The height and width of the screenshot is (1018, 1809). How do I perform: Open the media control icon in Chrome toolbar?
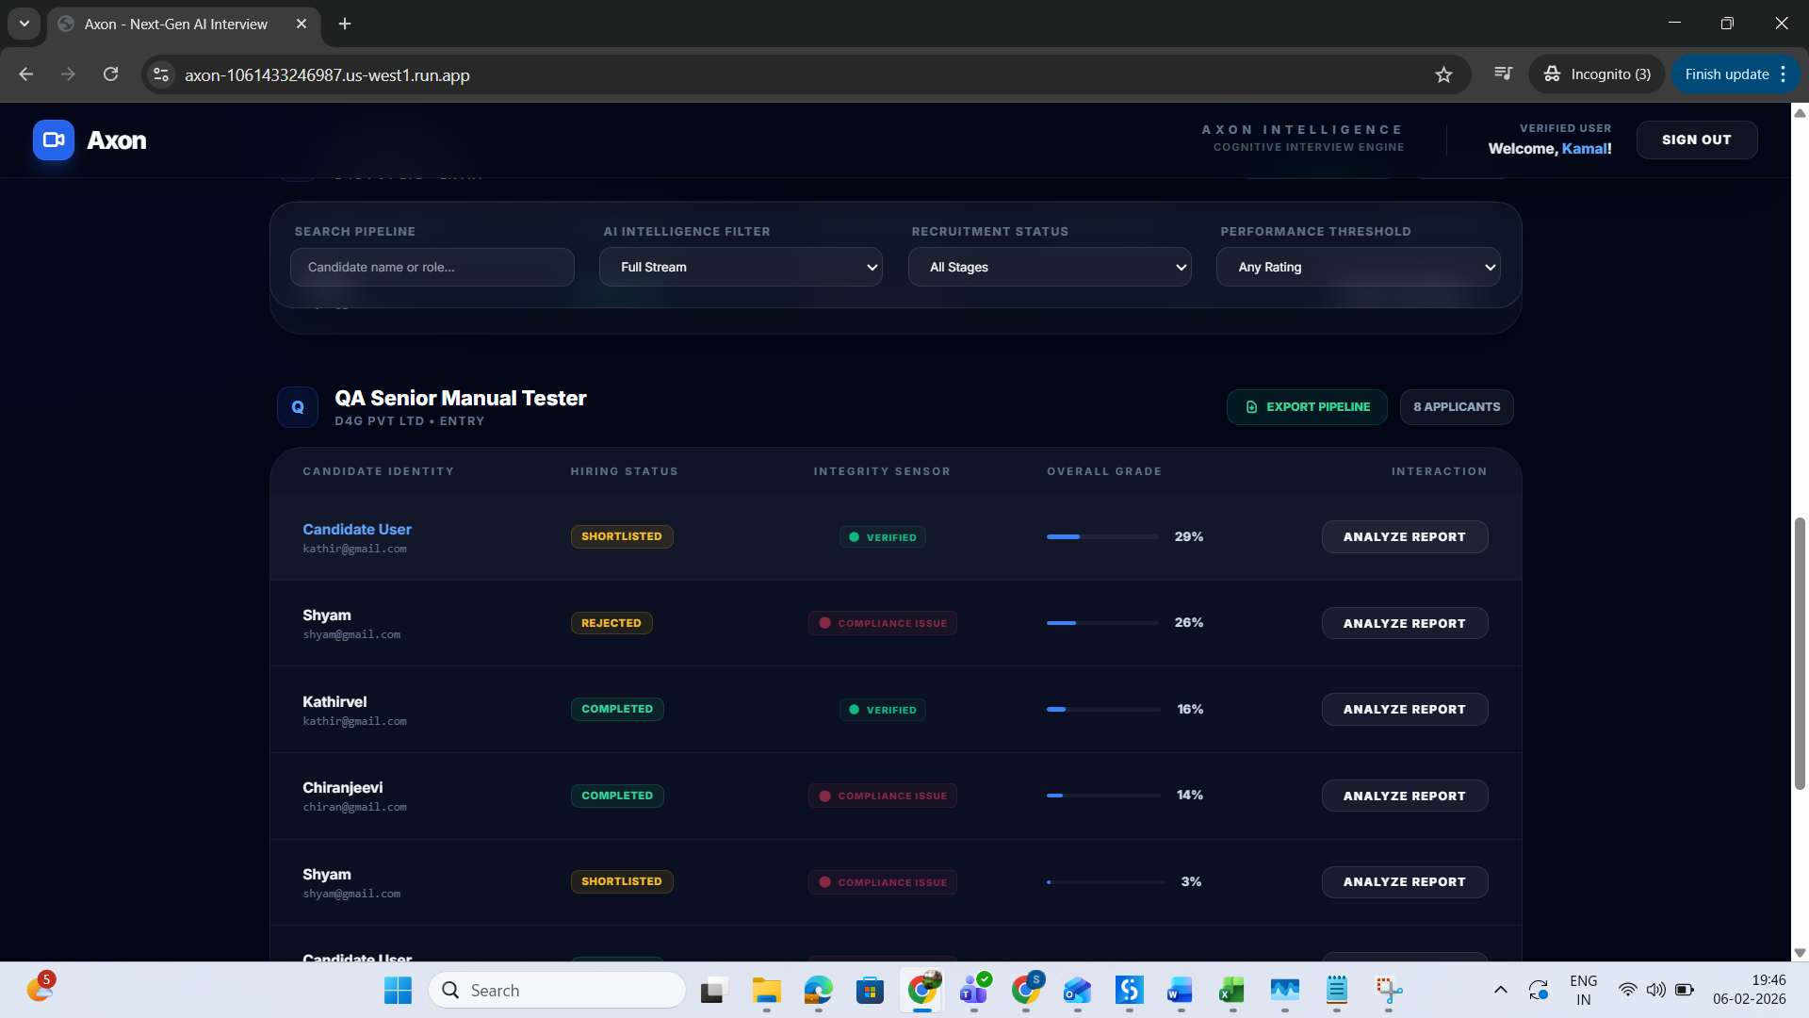pos(1504,74)
